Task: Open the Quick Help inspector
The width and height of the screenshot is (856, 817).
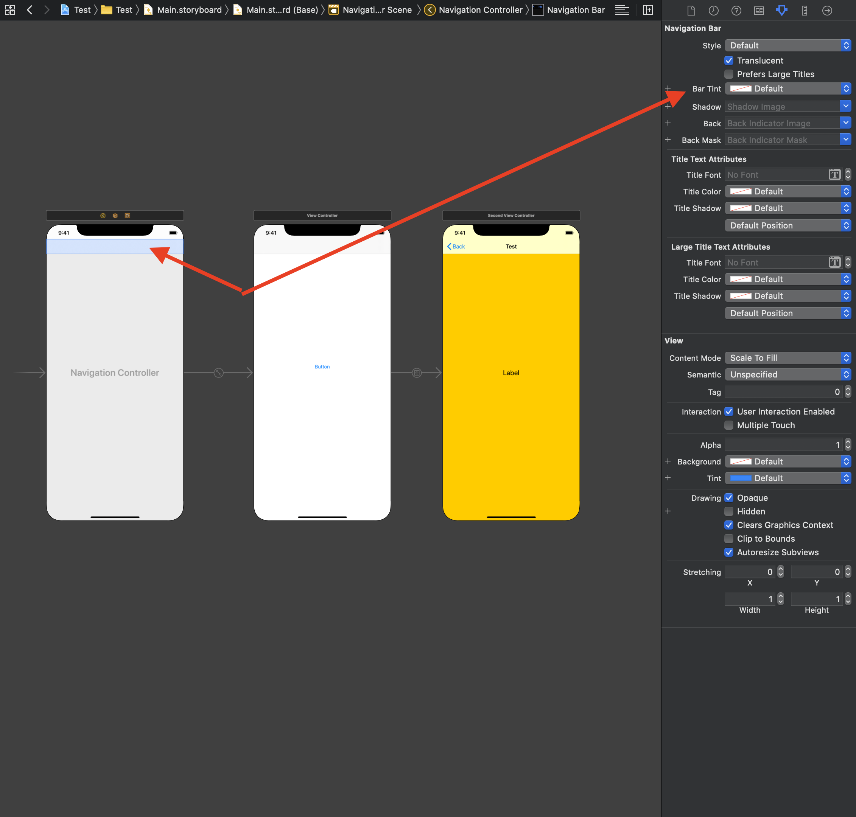Action: click(736, 11)
